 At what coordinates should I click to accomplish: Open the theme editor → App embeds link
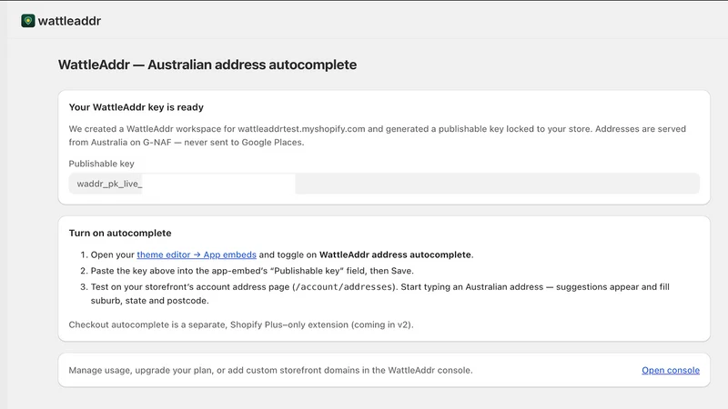197,254
